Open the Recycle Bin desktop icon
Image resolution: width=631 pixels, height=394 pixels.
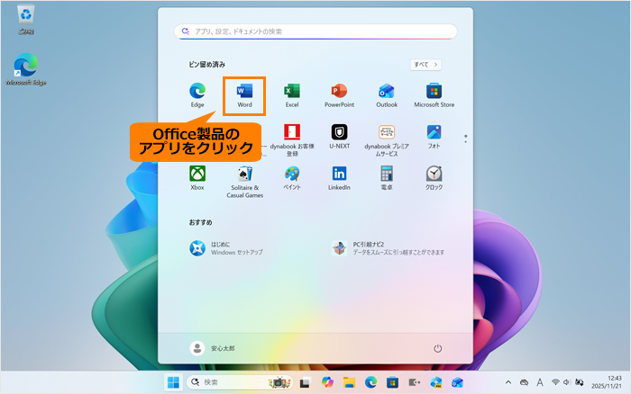[x=26, y=19]
